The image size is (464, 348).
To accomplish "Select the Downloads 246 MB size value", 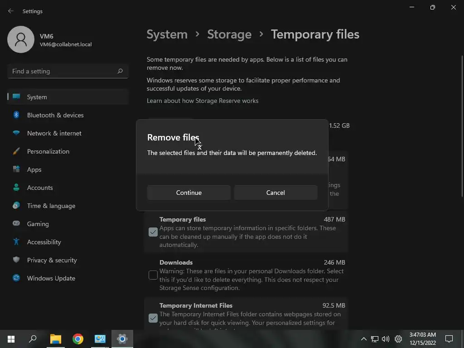I will 334,262.
